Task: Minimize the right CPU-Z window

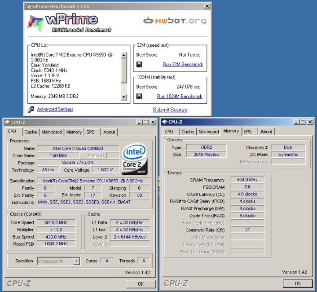Action: pos(296,122)
